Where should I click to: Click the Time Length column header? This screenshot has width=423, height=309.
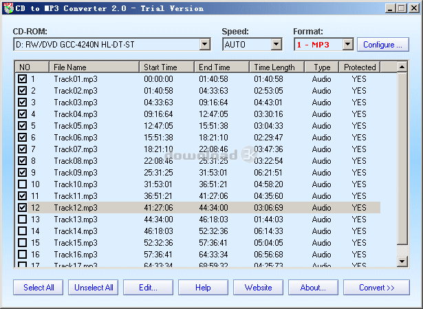click(277, 67)
